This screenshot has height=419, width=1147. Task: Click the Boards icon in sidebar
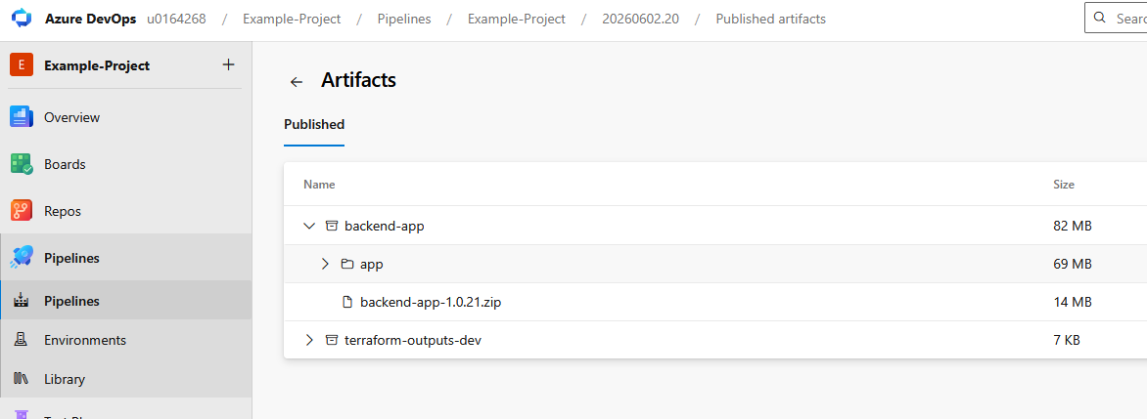pyautogui.click(x=22, y=163)
